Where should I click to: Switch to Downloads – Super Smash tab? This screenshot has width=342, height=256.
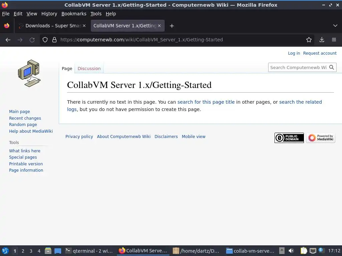click(52, 26)
